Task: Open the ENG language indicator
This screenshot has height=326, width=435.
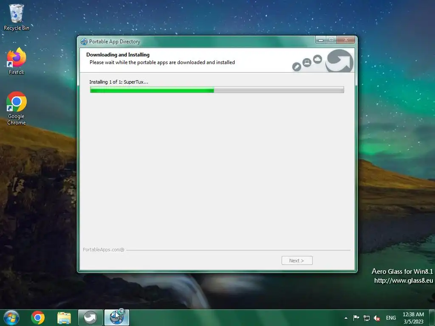Action: coord(391,318)
